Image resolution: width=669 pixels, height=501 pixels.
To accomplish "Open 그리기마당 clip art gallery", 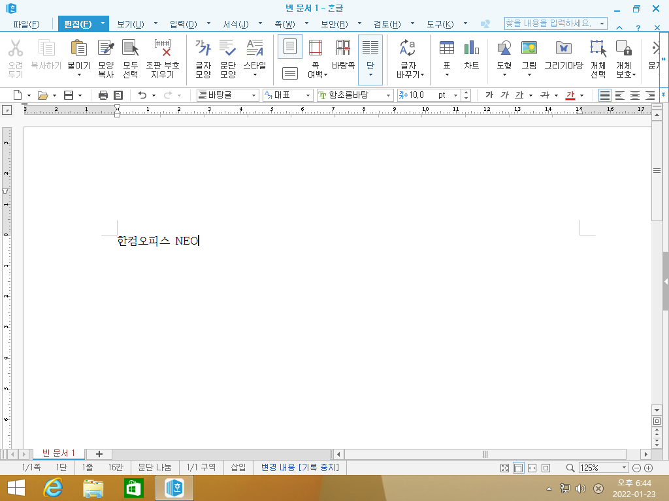I will pyautogui.click(x=564, y=48).
